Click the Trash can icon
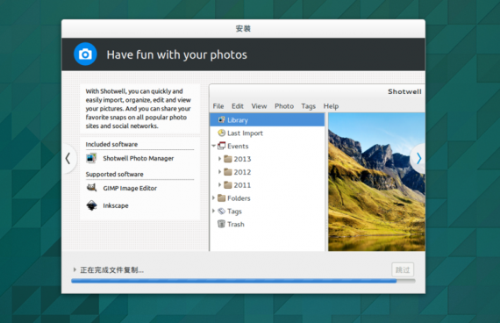 [x=221, y=224]
